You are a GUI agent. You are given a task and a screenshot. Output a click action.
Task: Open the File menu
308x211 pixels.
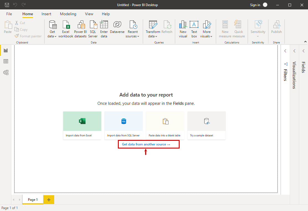pos(9,14)
